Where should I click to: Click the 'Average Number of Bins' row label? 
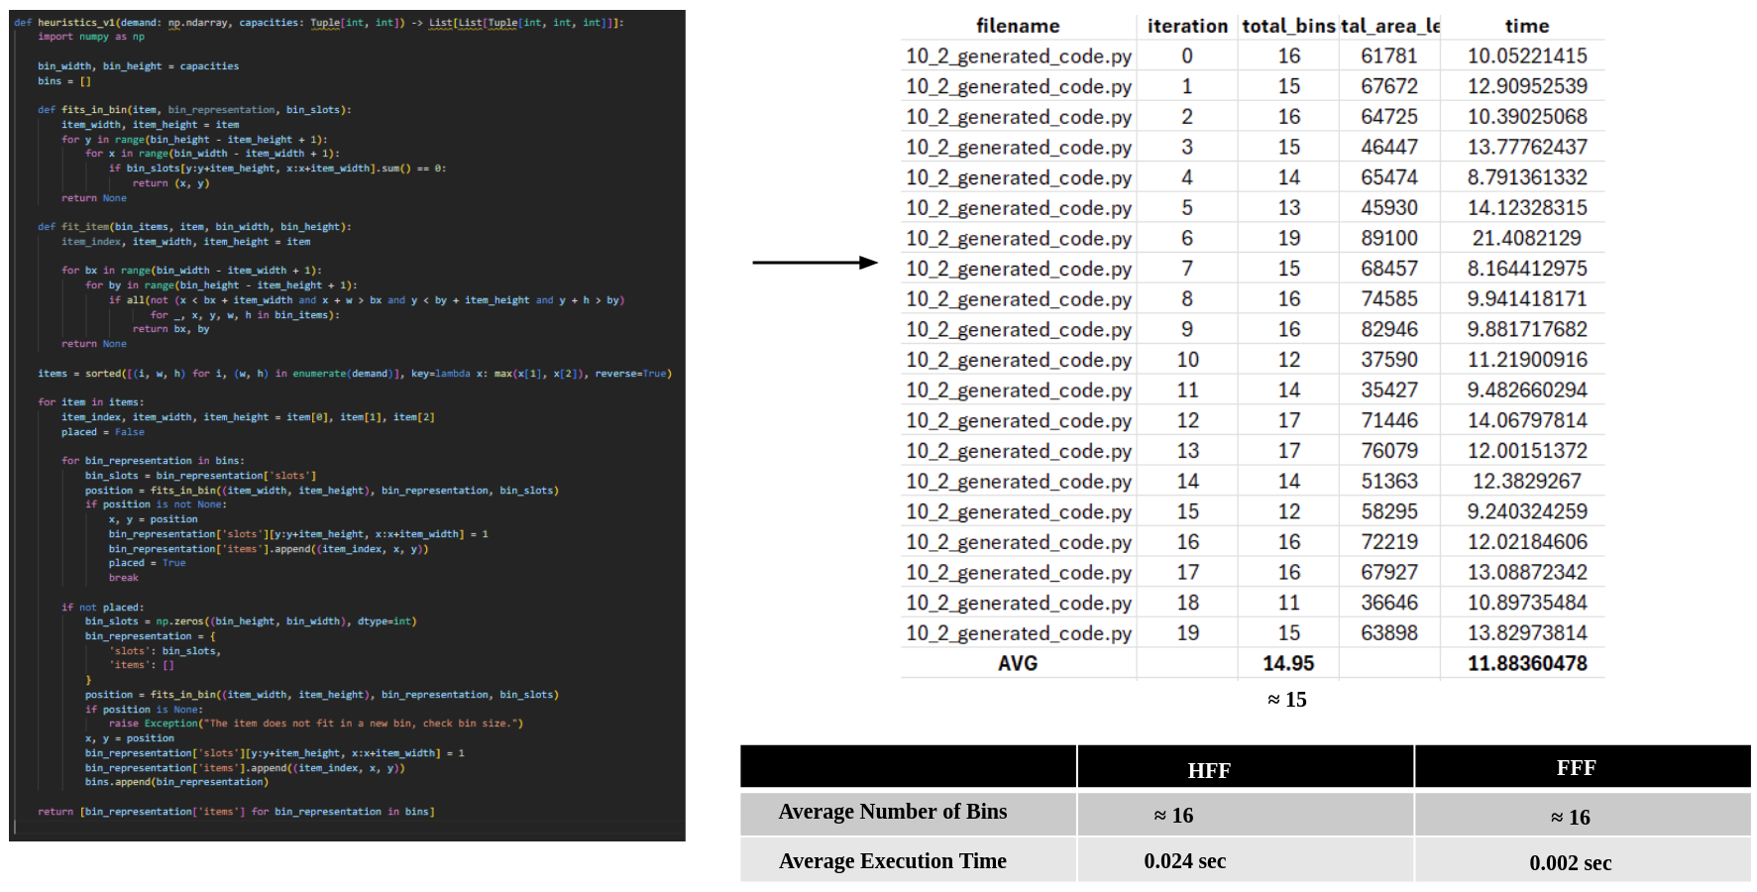pos(892,812)
